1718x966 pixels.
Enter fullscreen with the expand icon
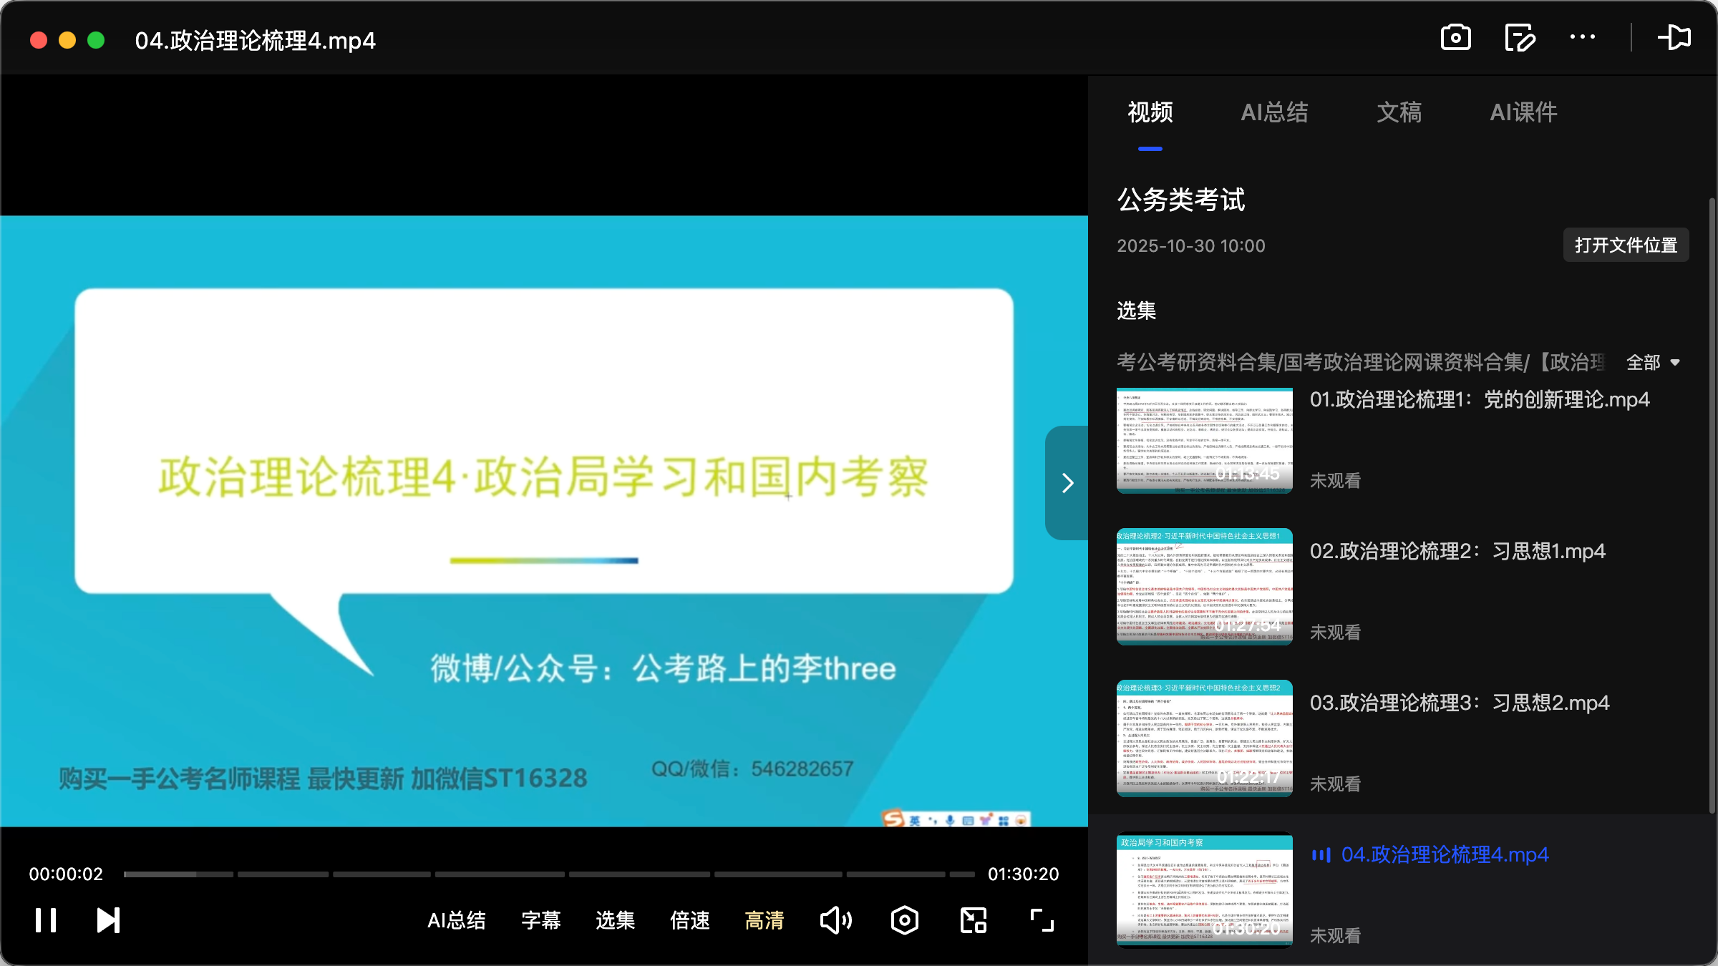click(x=1041, y=920)
